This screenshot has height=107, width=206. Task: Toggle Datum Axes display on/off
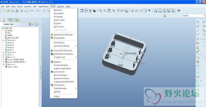pyautogui.click(x=160, y=11)
